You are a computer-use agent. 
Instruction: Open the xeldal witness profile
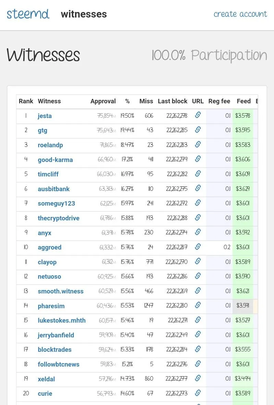point(46,379)
